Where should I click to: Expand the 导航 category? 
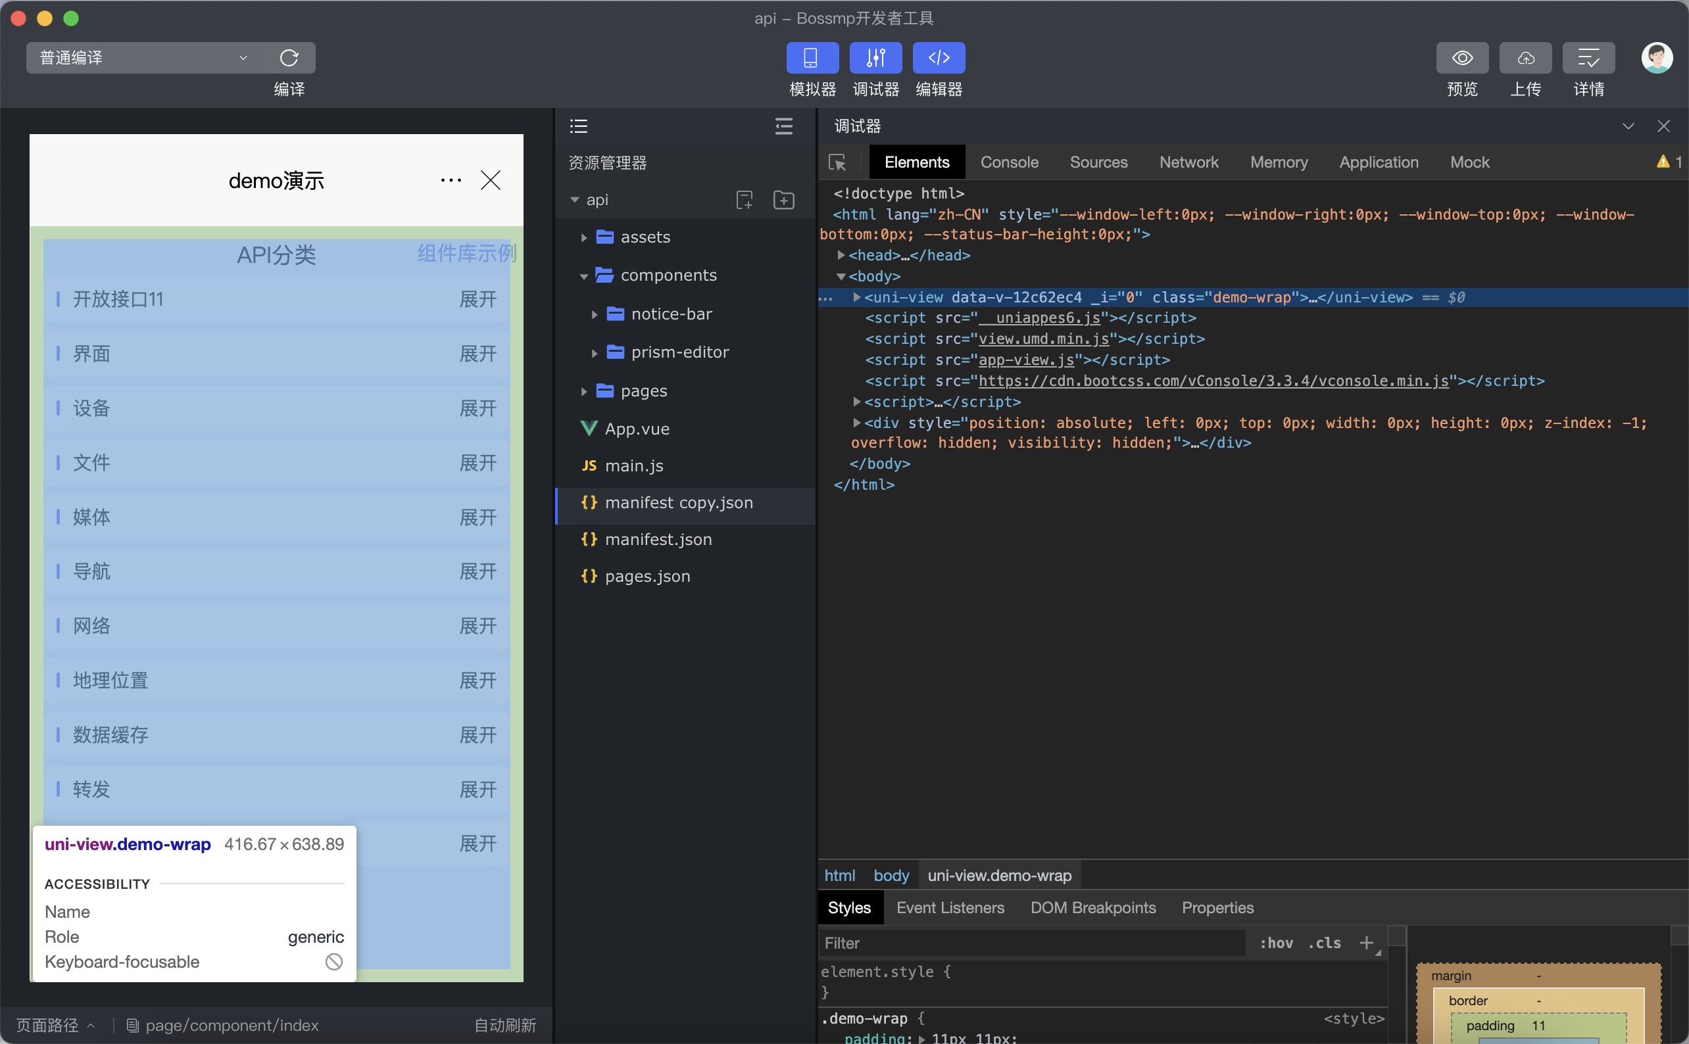[478, 571]
